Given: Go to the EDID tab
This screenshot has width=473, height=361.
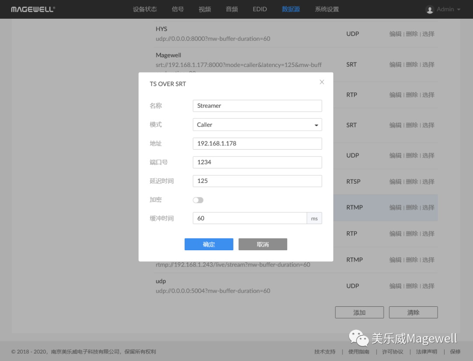Looking at the screenshot, I should (x=260, y=9).
